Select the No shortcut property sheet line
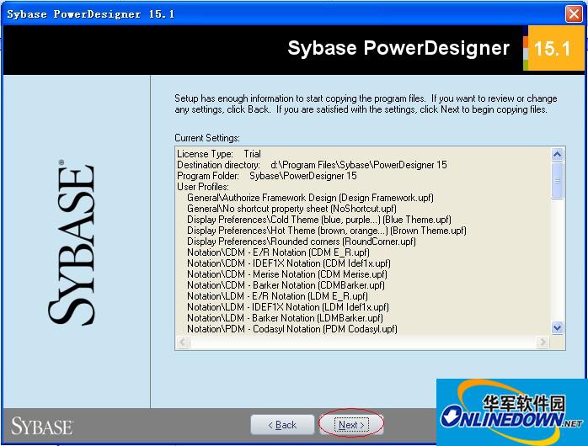Screen dimensions: 588x446 click(x=291, y=208)
